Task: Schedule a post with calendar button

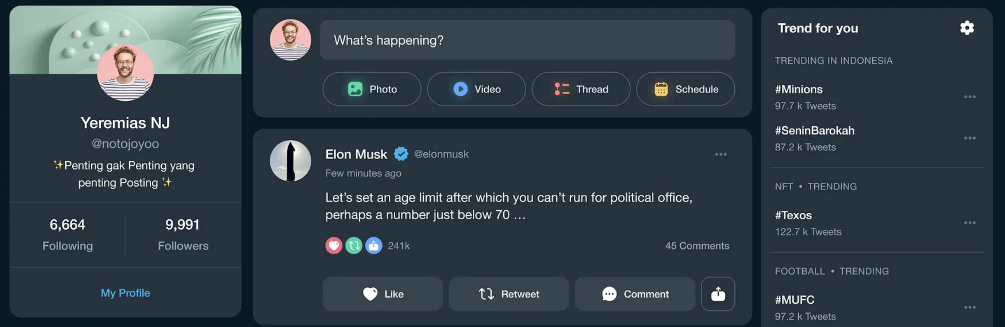Action: [x=686, y=89]
